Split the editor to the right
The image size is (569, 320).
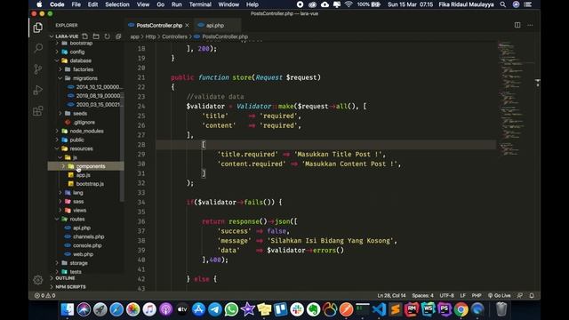coord(517,25)
